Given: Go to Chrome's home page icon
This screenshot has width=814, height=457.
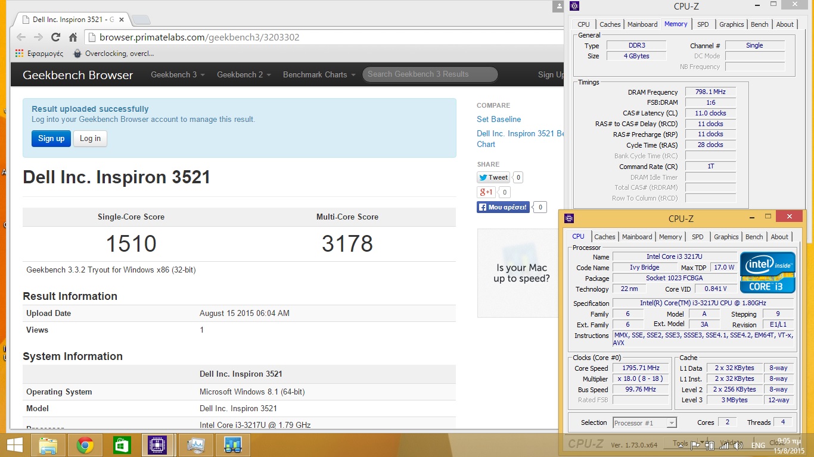Looking at the screenshot, I should (x=73, y=37).
